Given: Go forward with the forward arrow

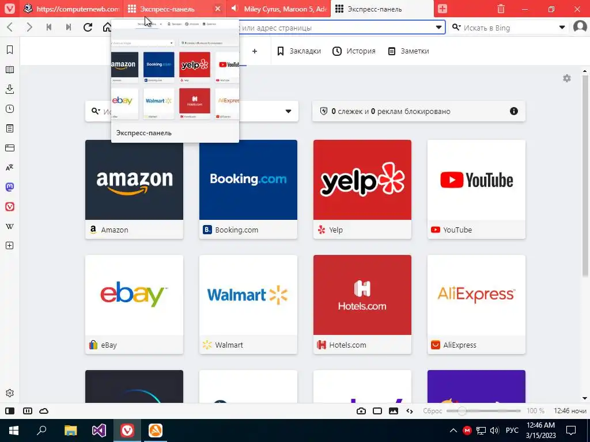Looking at the screenshot, I should pos(29,27).
